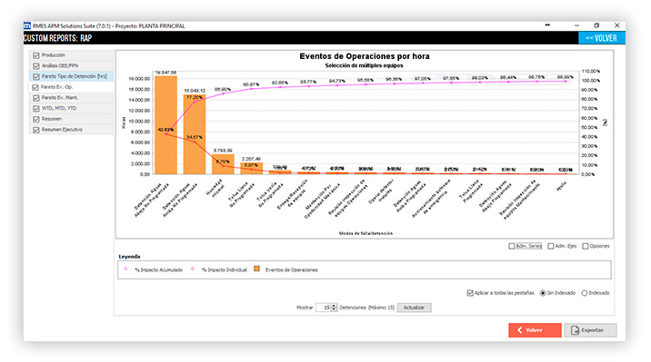Toggle the Análisis OEE/FPN checkbox

(36, 66)
